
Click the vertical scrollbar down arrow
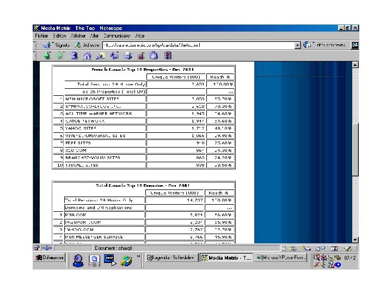(355, 240)
